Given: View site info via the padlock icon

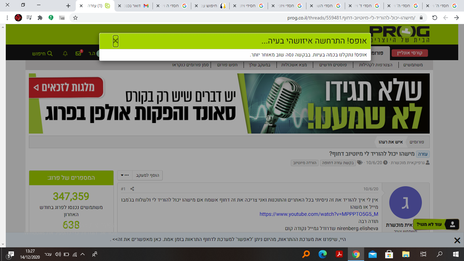Looking at the screenshot, I should coord(421,18).
